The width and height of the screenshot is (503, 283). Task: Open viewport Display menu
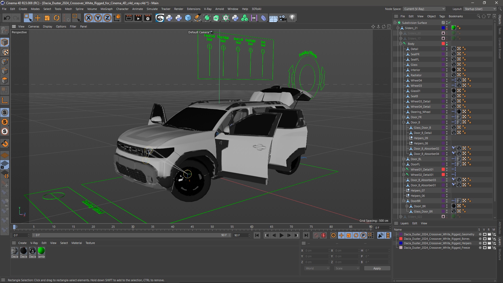pyautogui.click(x=47, y=26)
